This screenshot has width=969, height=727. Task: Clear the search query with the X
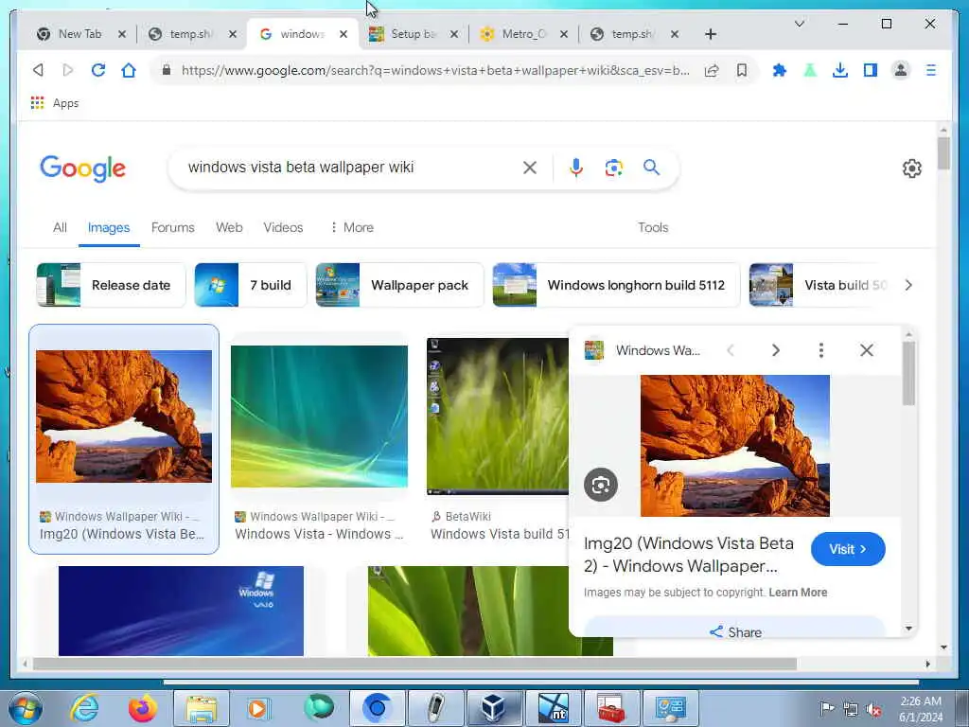tap(530, 168)
